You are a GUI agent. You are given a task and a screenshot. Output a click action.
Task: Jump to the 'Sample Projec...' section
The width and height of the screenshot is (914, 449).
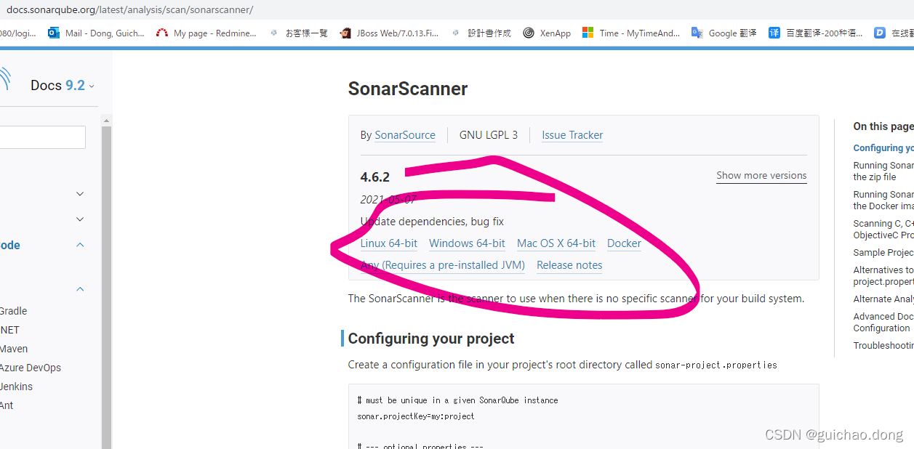coord(883,252)
